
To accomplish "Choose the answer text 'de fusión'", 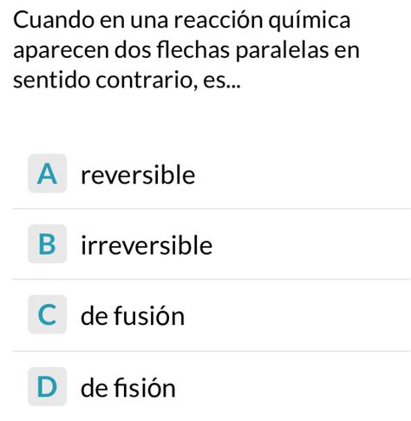I will tap(133, 315).
